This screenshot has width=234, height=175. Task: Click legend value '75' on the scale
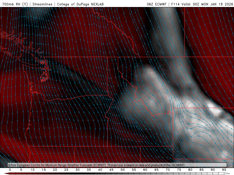click(x=179, y=170)
